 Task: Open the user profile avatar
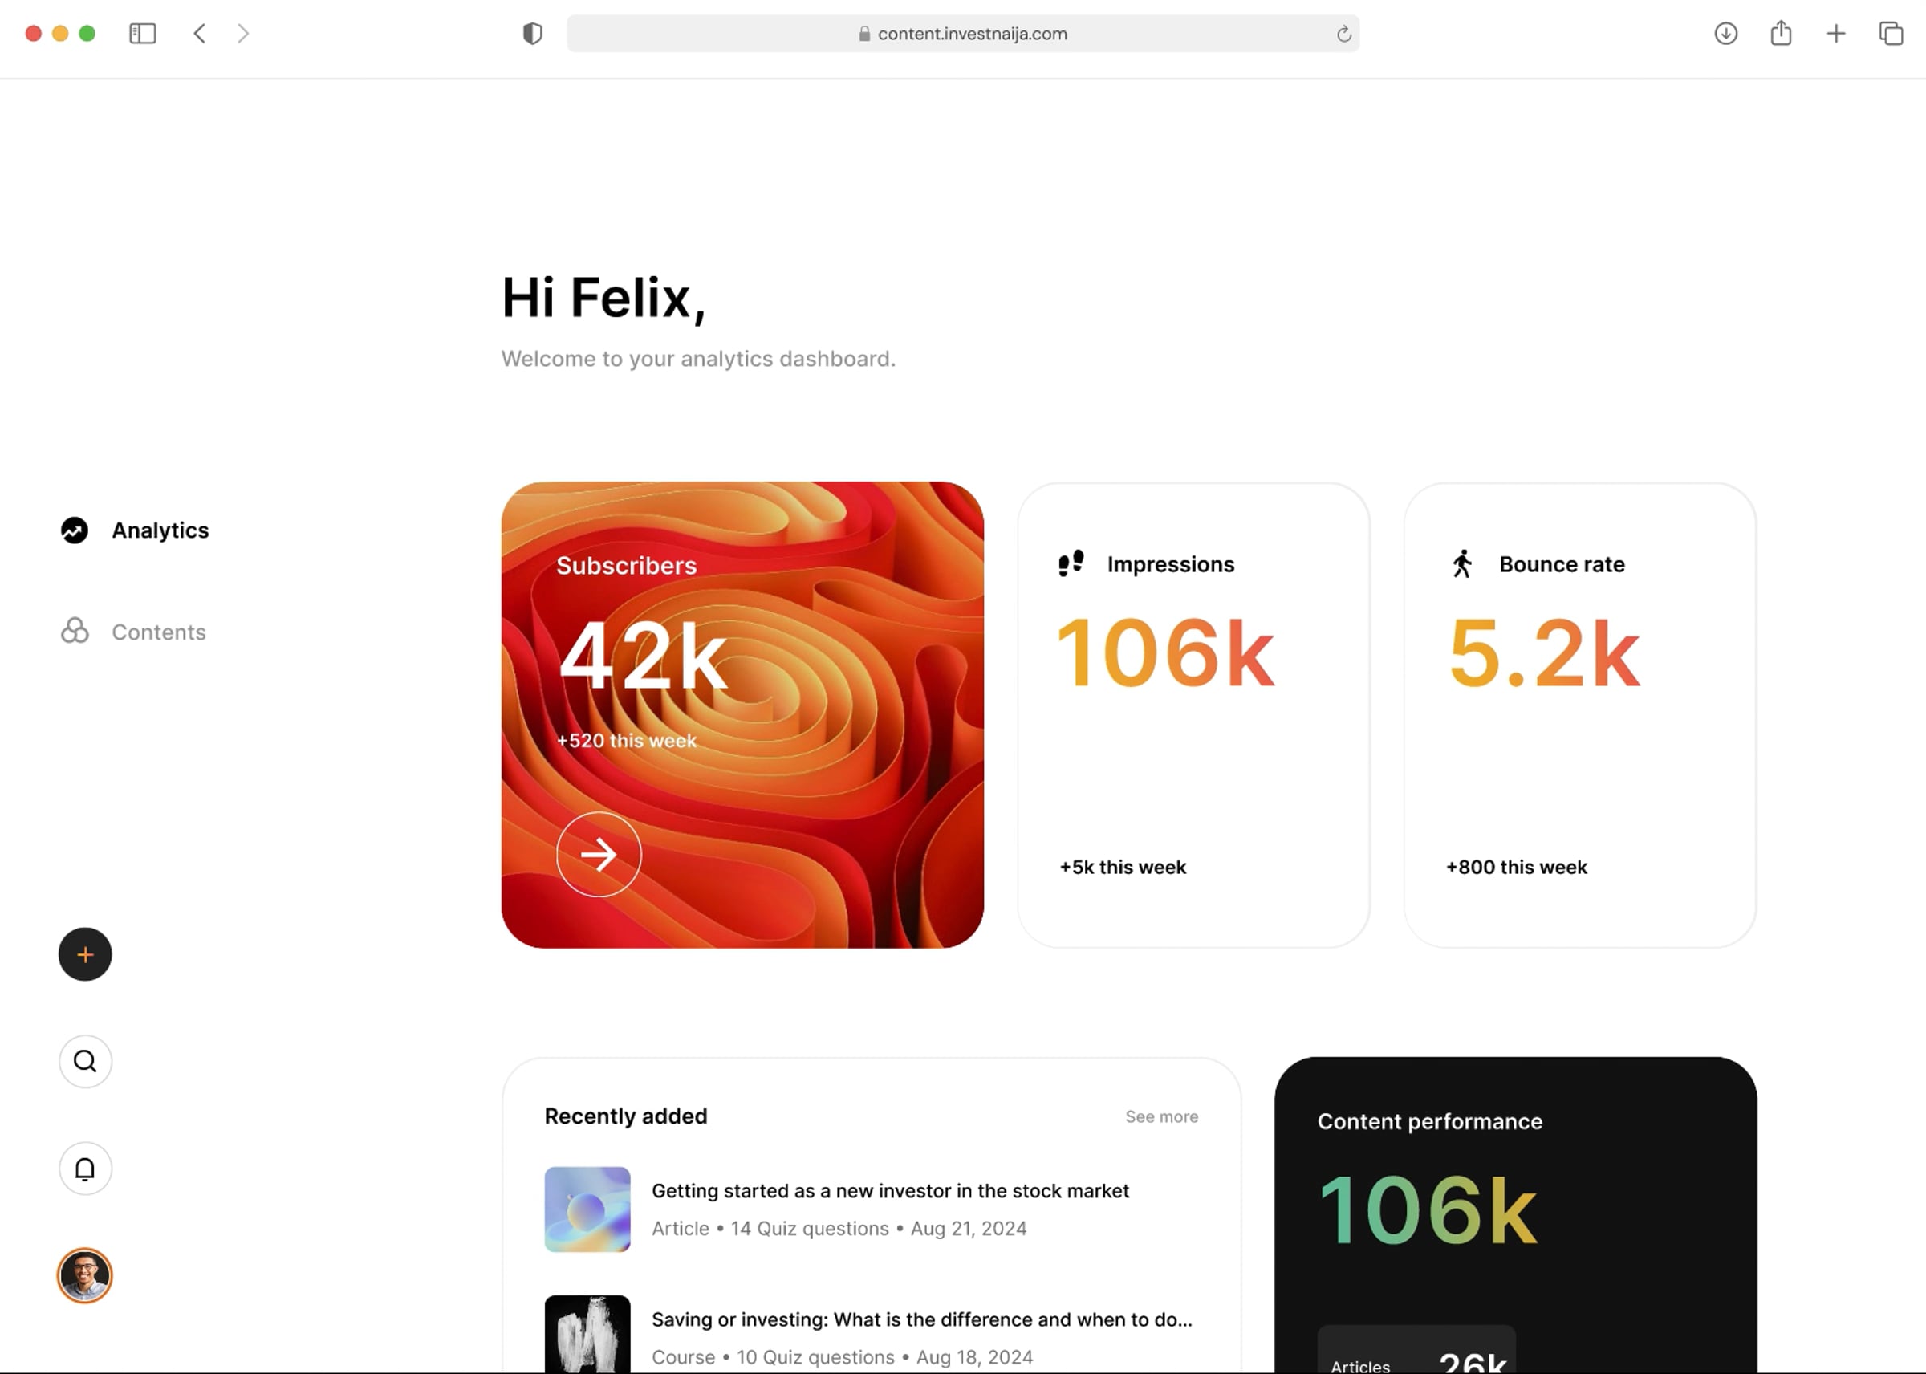(x=84, y=1275)
